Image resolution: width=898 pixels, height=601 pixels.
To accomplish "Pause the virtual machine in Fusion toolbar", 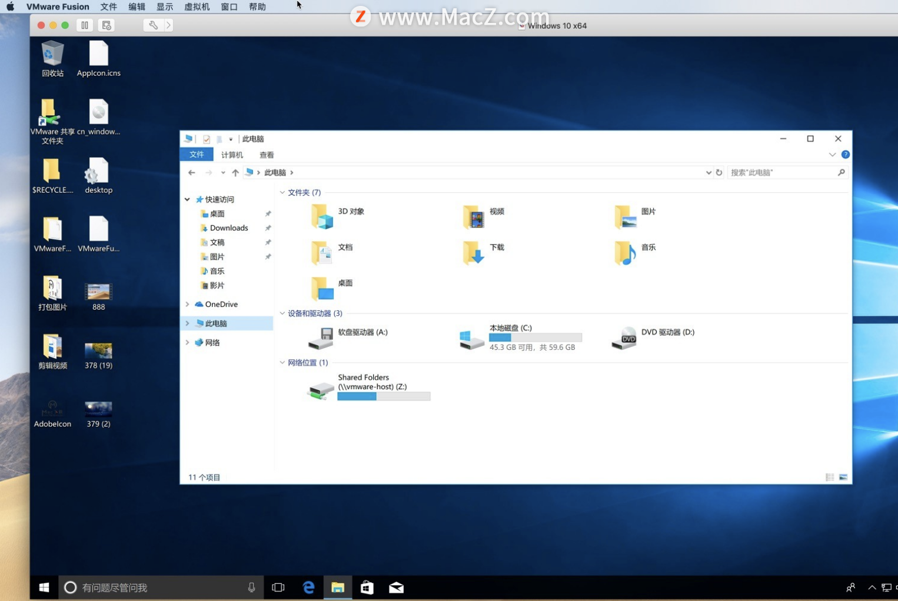I will click(x=85, y=25).
